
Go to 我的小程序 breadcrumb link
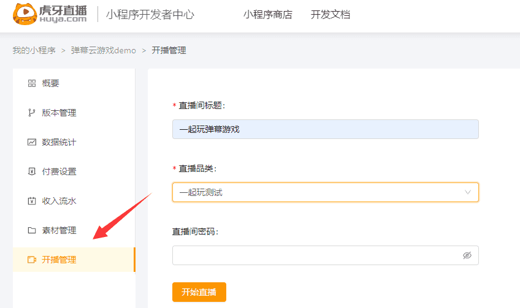click(34, 50)
